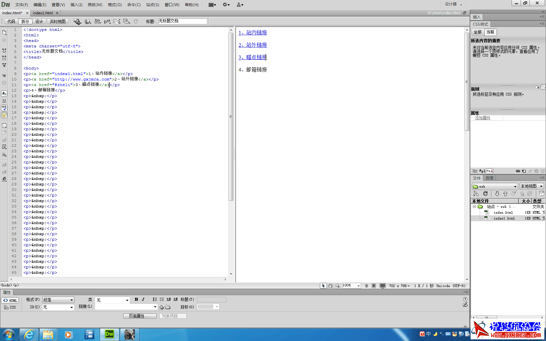Screen dimensions: 546x341
Task: Switch to the 资源 tab
Action: tap(489, 178)
